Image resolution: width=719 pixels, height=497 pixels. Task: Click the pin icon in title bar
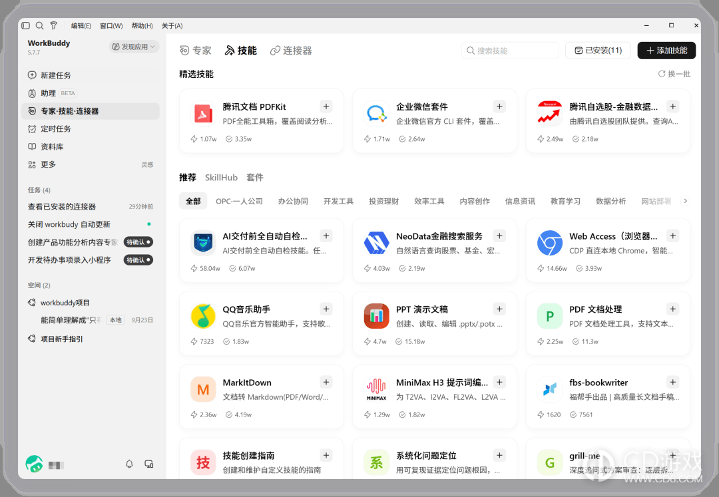tap(54, 26)
